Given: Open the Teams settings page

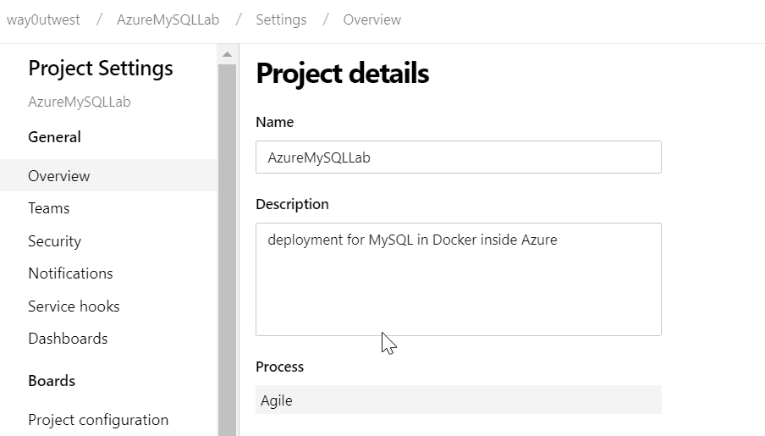Looking at the screenshot, I should tap(49, 208).
